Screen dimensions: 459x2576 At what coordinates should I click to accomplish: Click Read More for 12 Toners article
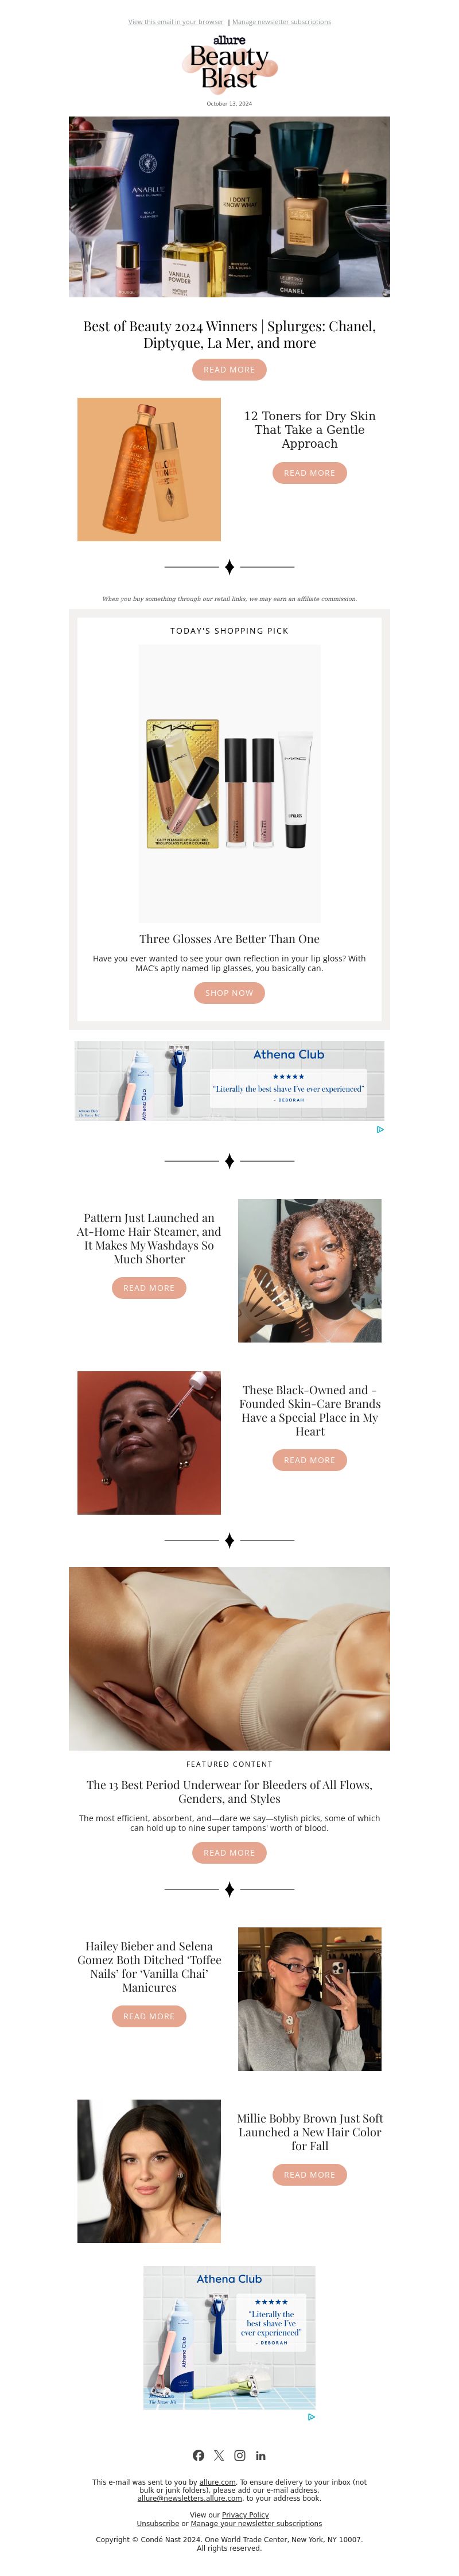[x=309, y=473]
